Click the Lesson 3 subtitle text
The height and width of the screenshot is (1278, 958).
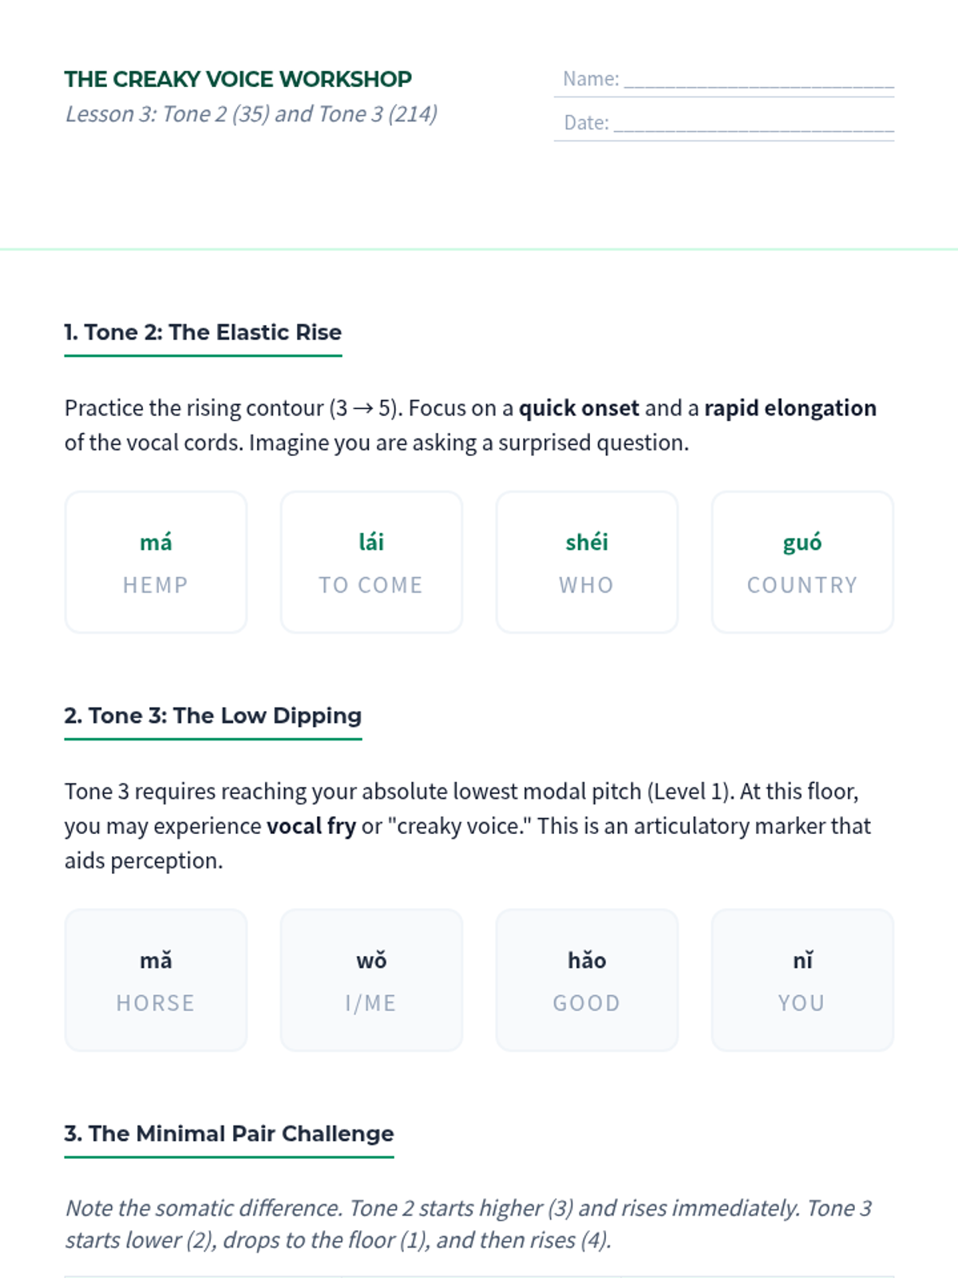[x=251, y=114]
